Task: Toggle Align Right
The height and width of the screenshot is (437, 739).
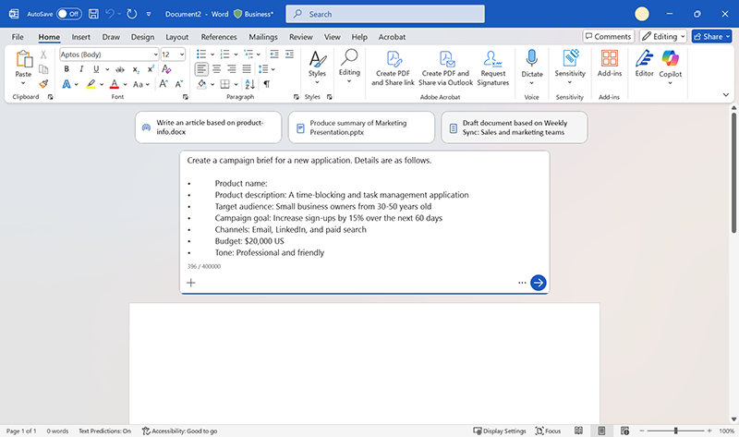Action: tap(232, 69)
